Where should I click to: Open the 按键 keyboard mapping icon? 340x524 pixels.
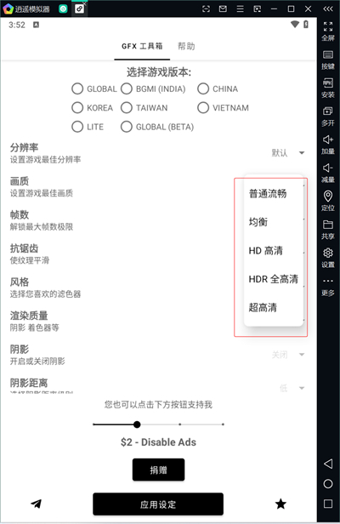328,60
